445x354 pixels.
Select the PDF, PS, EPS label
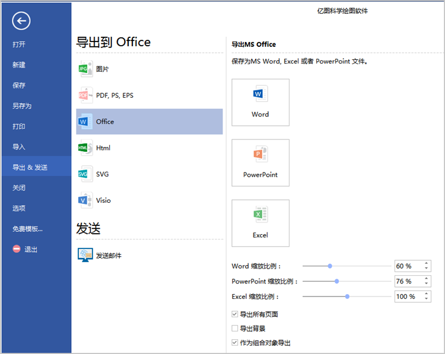click(x=115, y=95)
